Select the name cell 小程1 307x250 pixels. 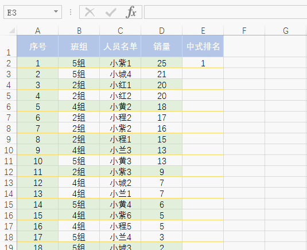[x=120, y=138]
